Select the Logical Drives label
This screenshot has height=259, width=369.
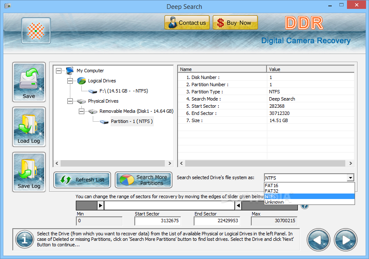[x=102, y=81]
